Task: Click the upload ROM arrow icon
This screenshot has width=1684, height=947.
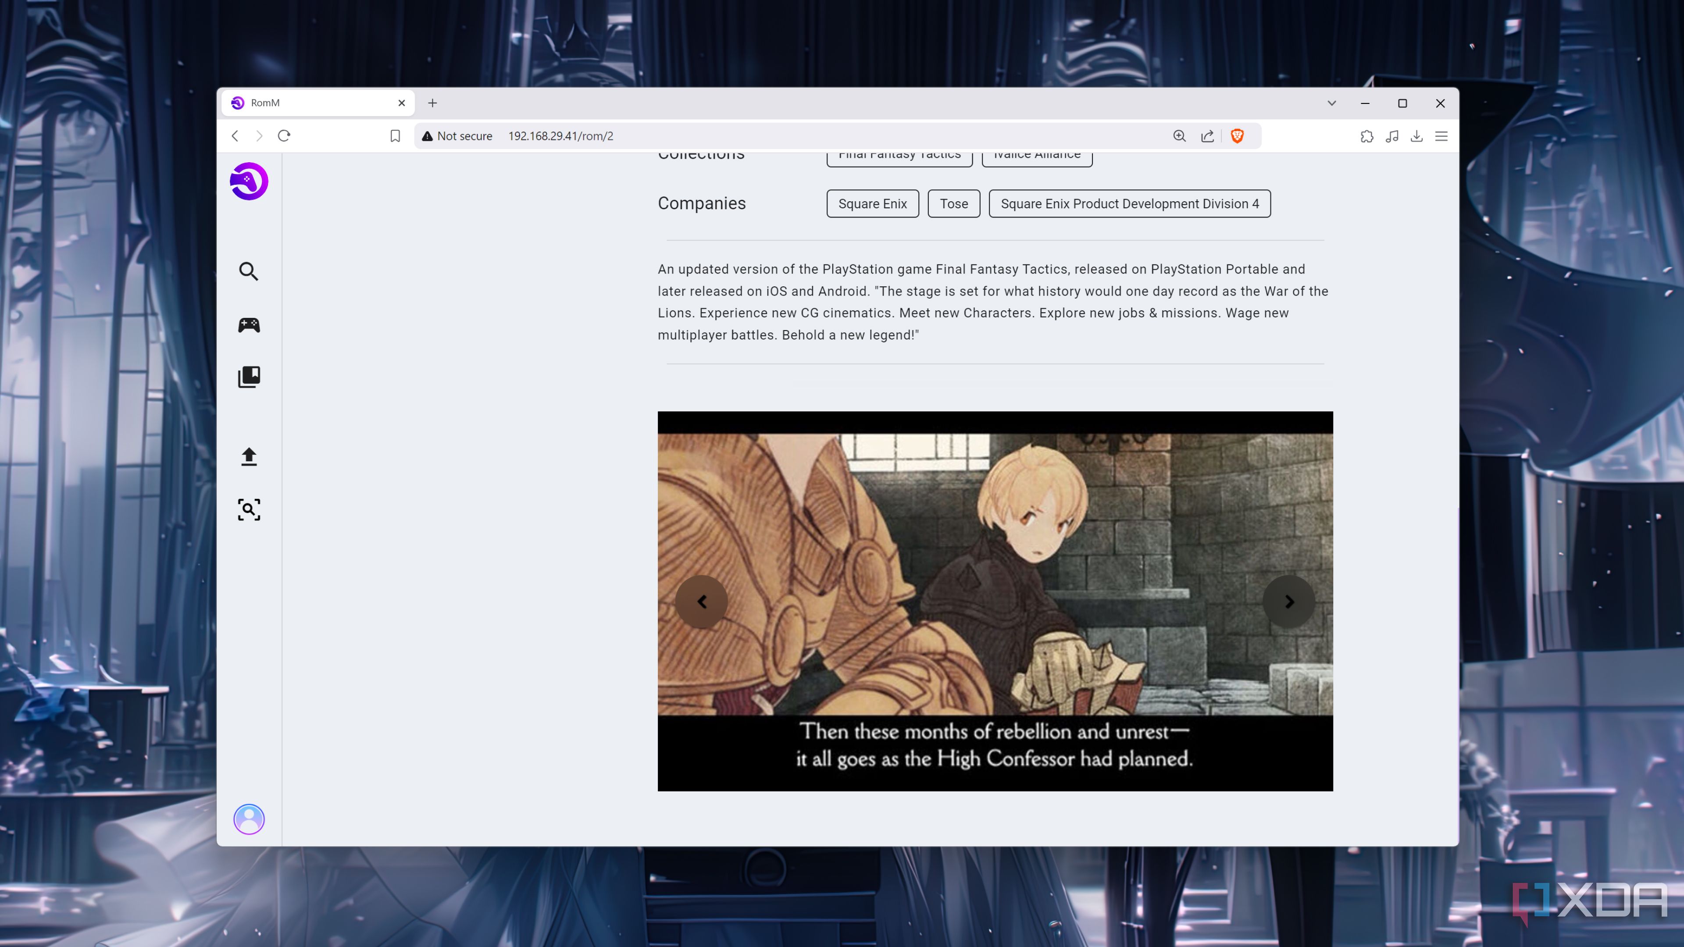Action: click(x=248, y=456)
